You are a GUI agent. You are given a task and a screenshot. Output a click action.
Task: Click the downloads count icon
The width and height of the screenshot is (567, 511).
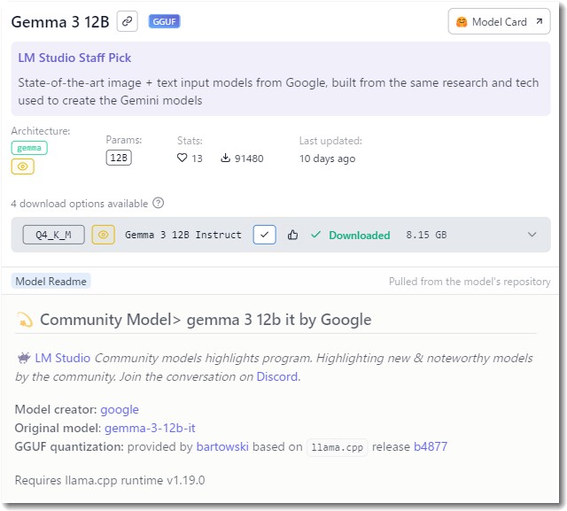click(225, 158)
